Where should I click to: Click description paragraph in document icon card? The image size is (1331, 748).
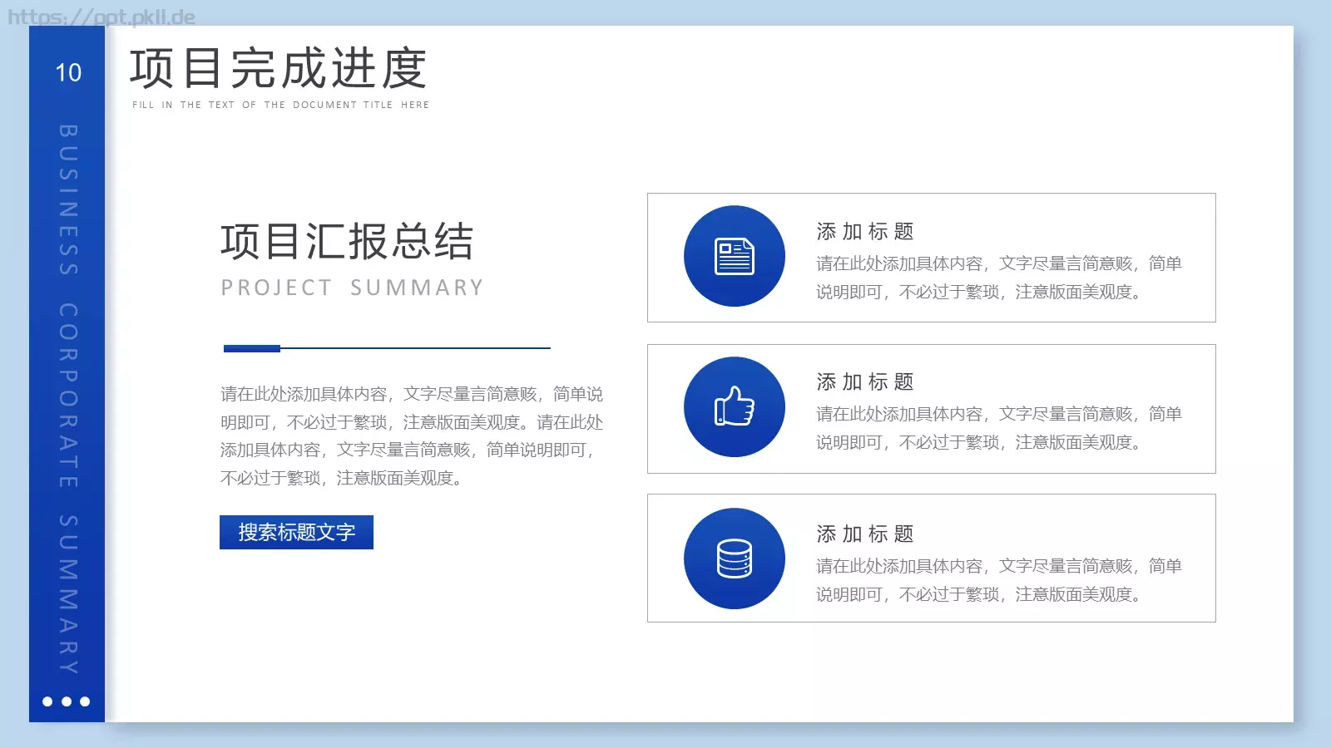click(x=999, y=278)
